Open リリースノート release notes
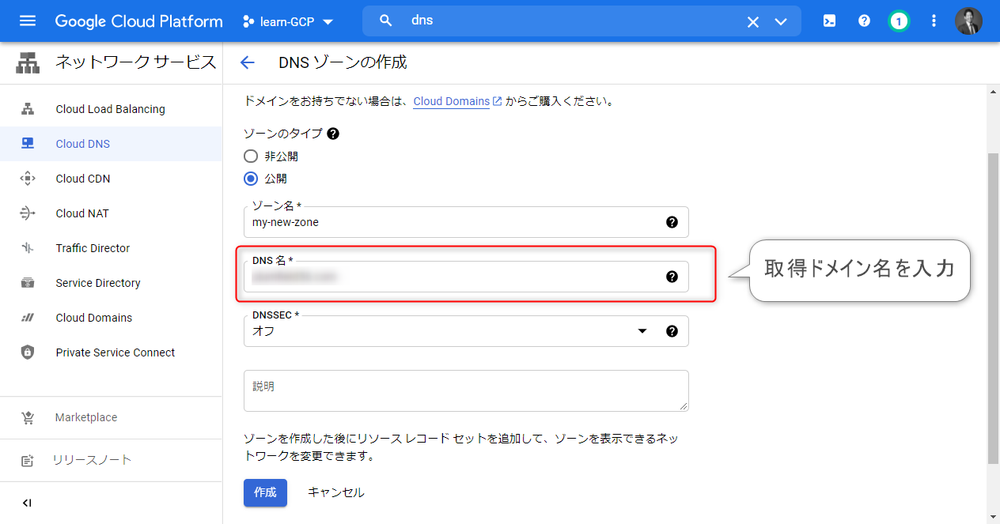 111,460
